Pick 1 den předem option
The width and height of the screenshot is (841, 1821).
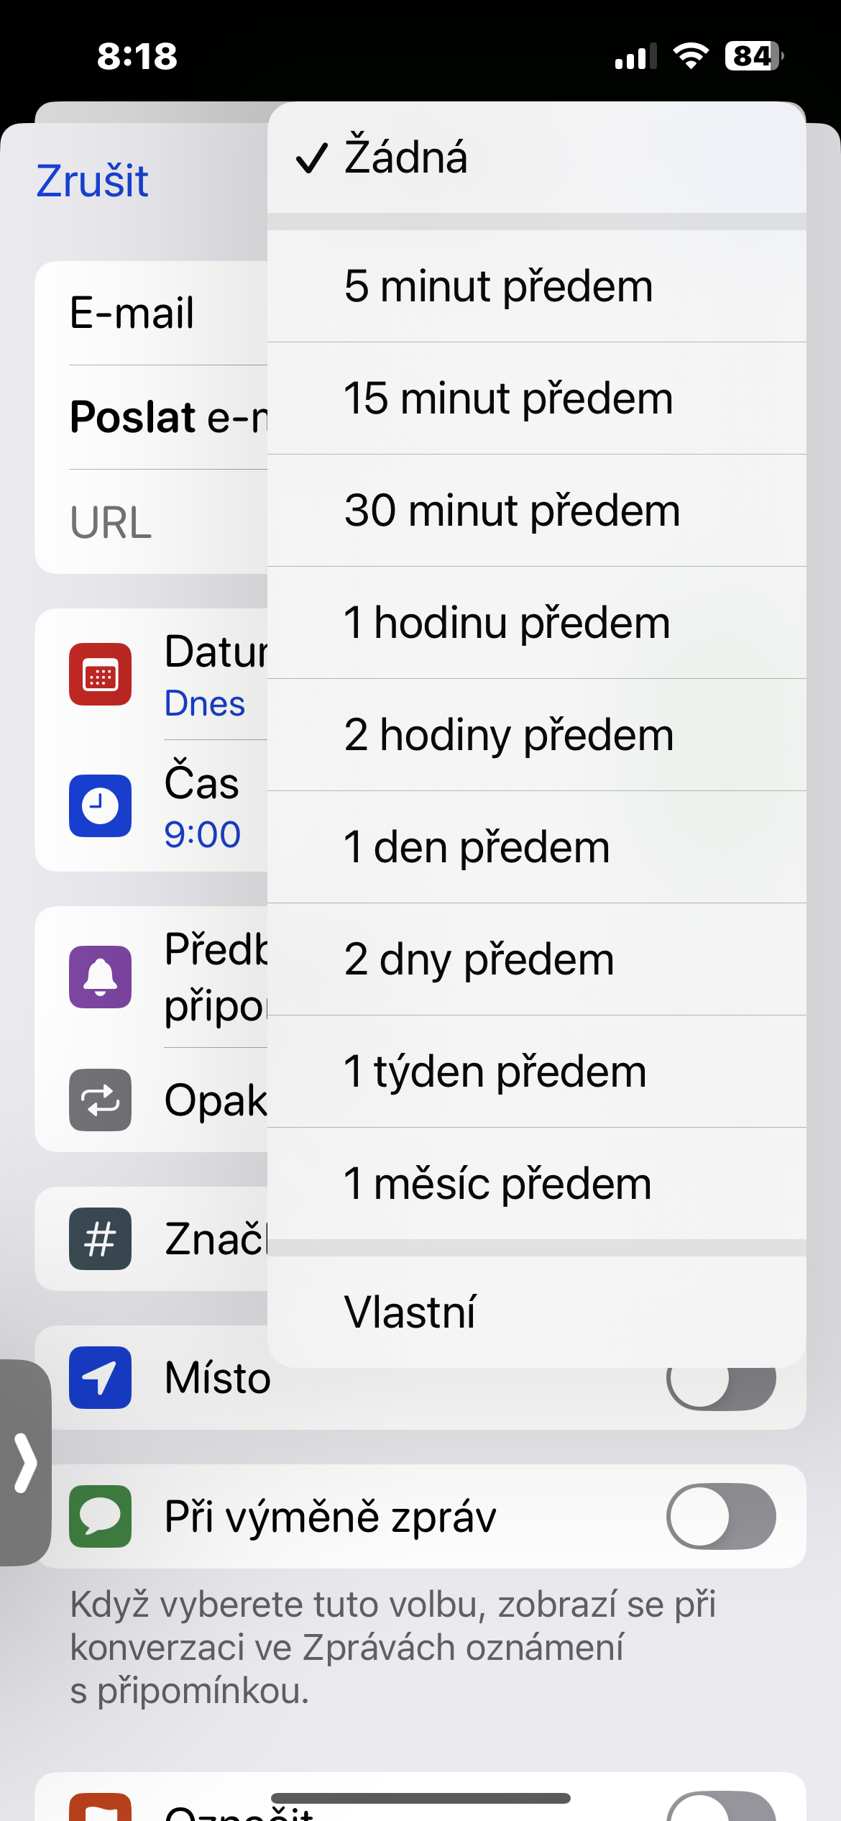pos(536,847)
